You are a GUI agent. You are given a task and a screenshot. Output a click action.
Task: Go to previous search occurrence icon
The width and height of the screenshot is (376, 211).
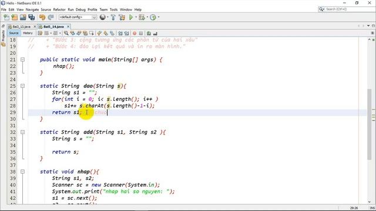[72, 33]
